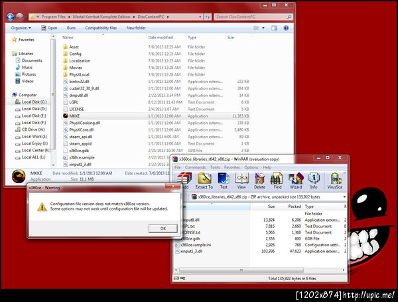Open the Favorites menu in WinRAR
398x302 pixels.
[232, 167]
